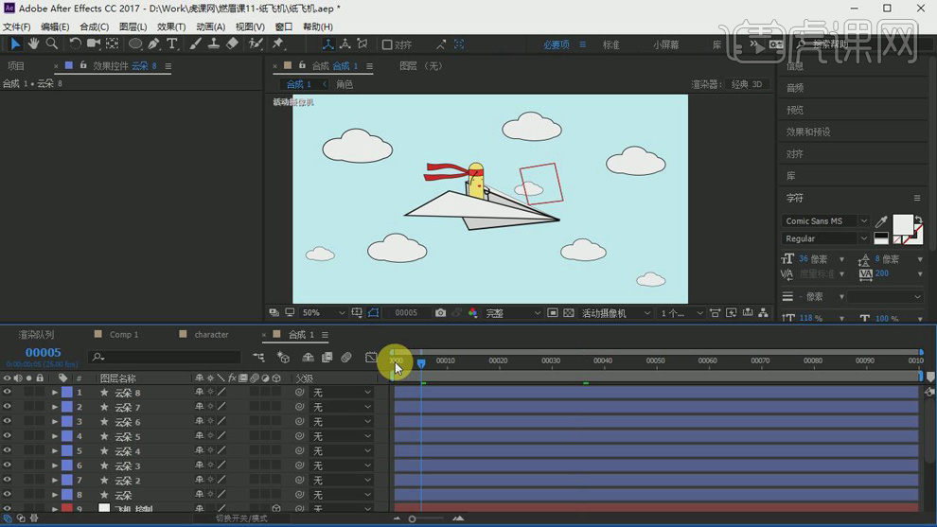Select the Pen tool
Viewport: 937px width, 527px height.
pos(153,44)
